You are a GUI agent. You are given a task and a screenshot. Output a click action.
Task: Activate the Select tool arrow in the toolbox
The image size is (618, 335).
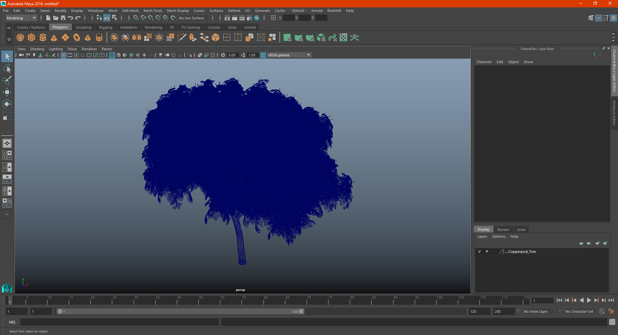pyautogui.click(x=7, y=57)
